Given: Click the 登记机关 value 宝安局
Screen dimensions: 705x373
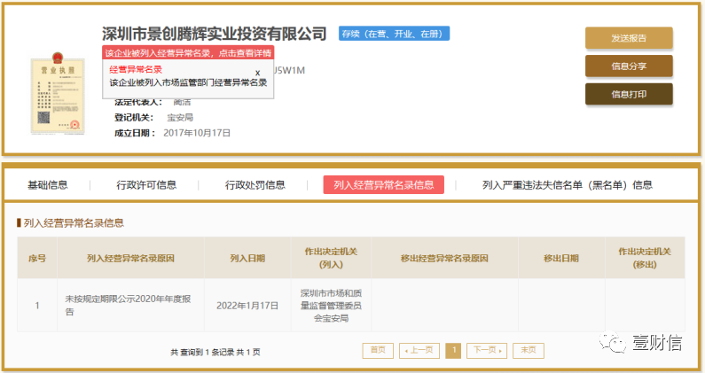Looking at the screenshot, I should pos(180,118).
